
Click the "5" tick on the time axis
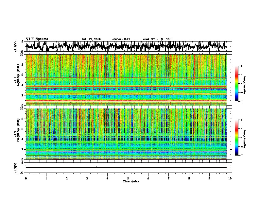128,178
